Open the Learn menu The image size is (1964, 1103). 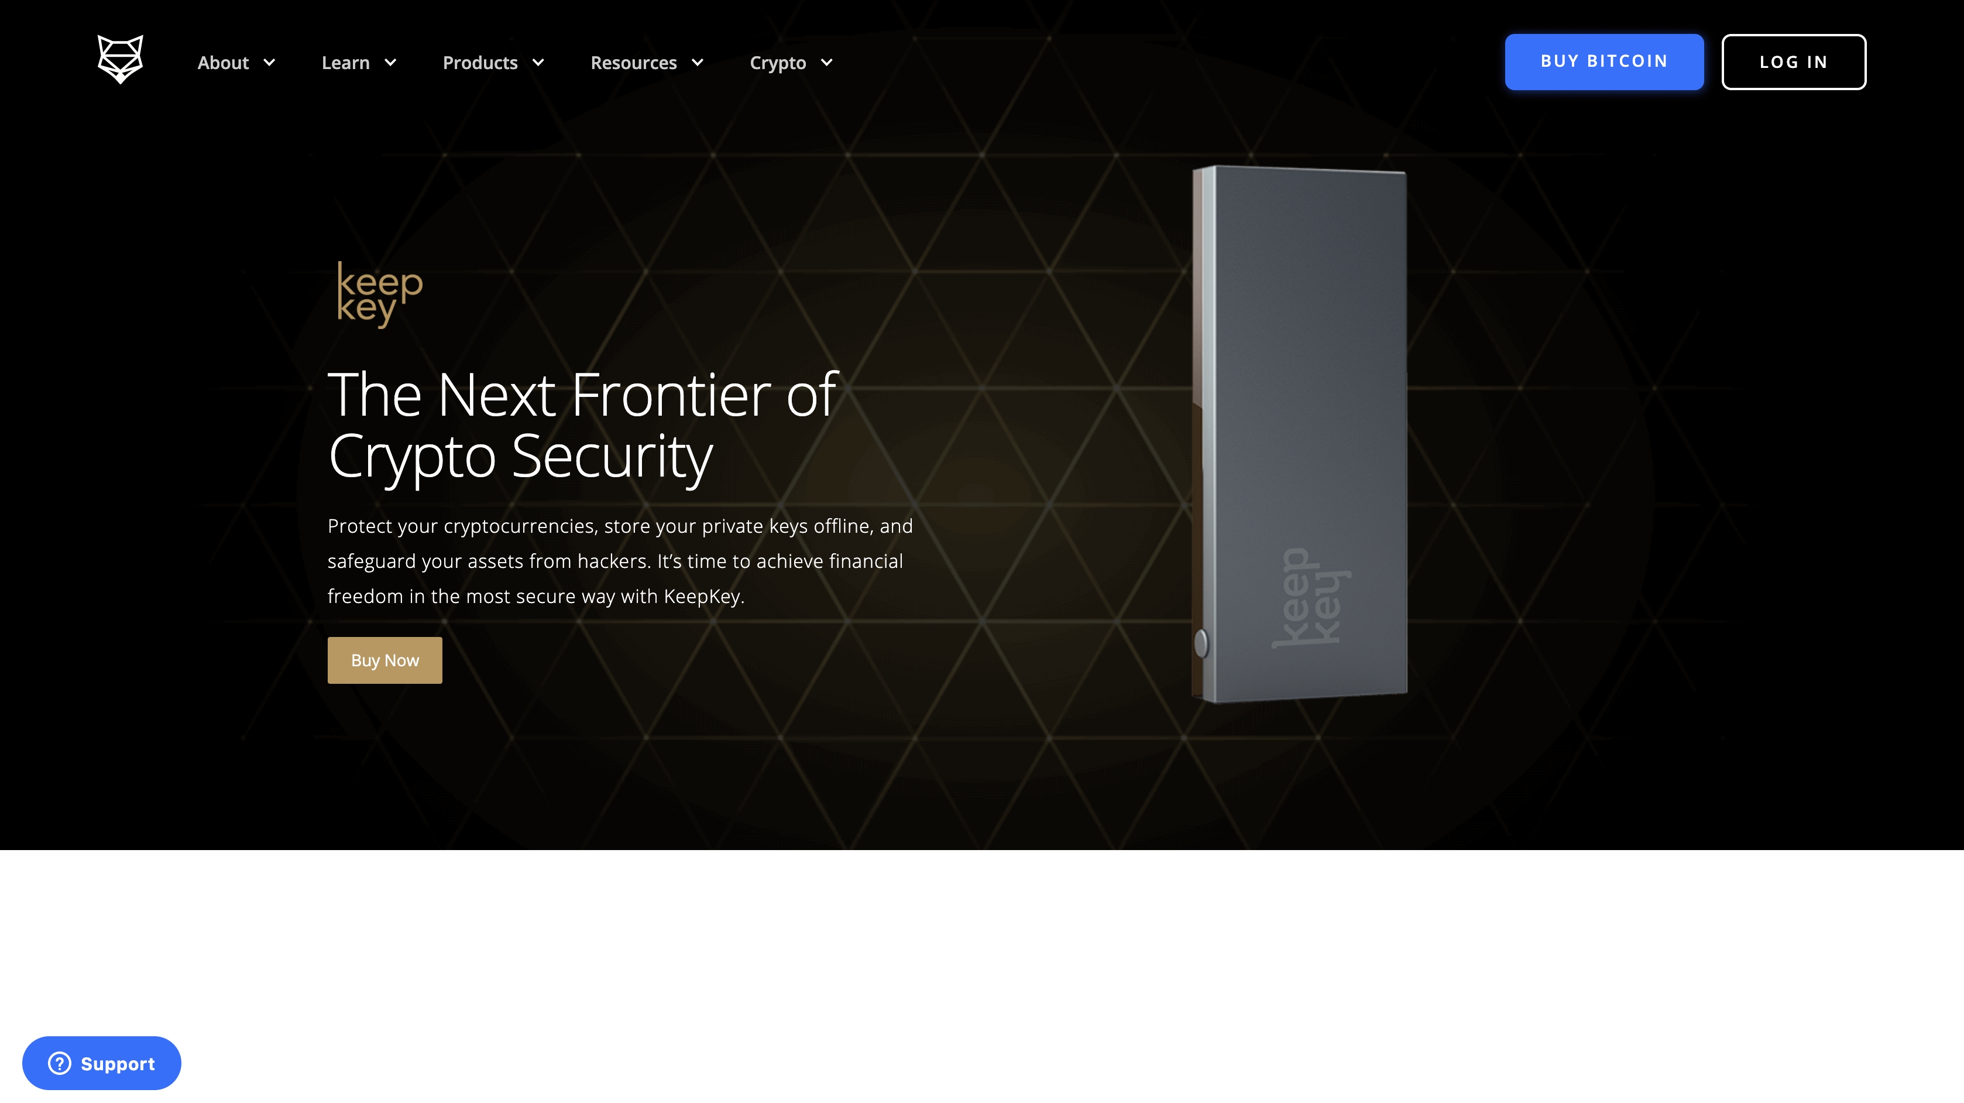pos(359,63)
